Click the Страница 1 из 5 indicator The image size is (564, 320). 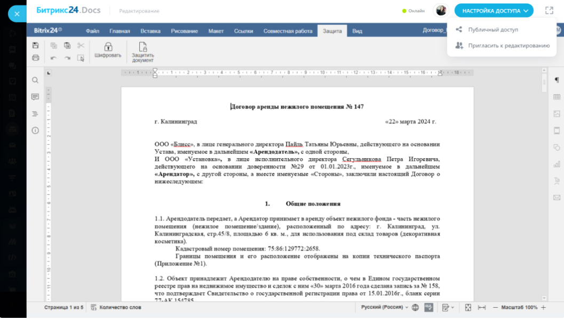[63, 307]
